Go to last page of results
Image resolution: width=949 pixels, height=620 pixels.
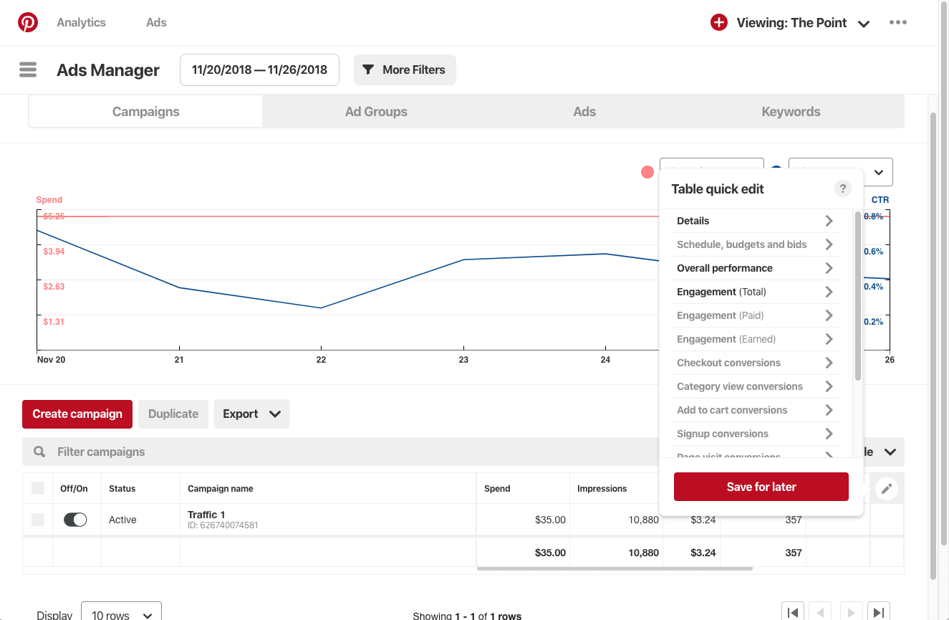879,612
